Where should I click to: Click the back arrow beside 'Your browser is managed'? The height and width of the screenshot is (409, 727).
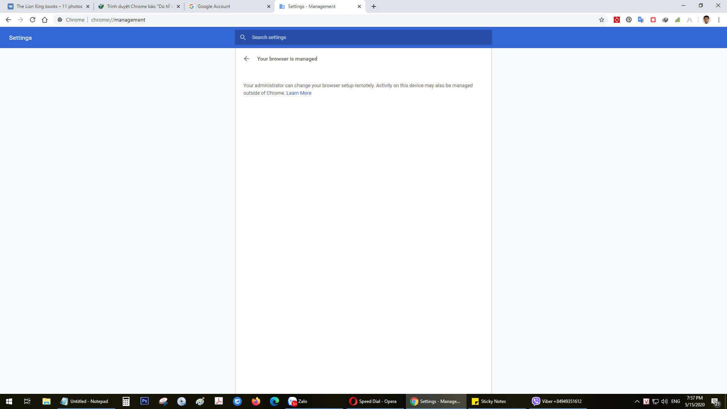[x=246, y=59]
